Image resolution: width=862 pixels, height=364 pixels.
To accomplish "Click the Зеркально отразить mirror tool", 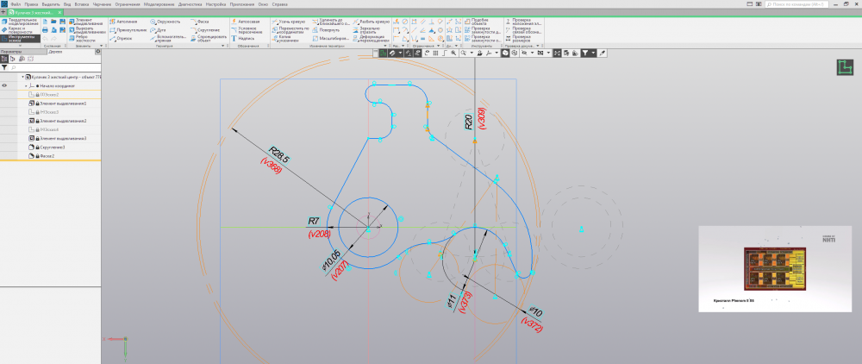I will (x=366, y=29).
